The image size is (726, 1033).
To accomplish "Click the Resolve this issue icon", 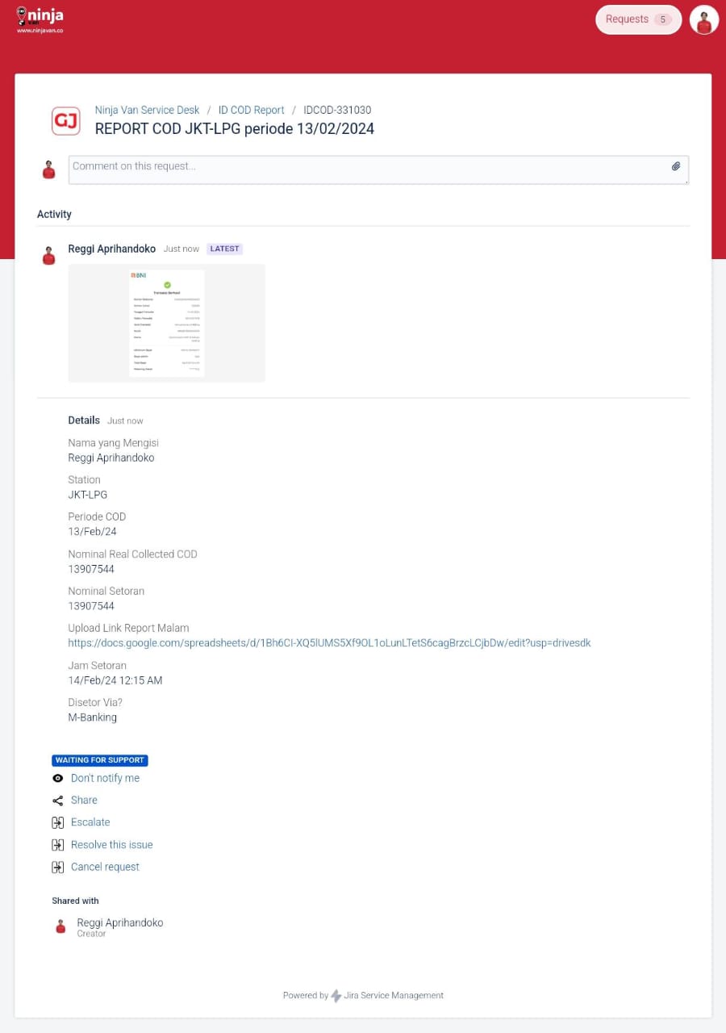I will [57, 845].
